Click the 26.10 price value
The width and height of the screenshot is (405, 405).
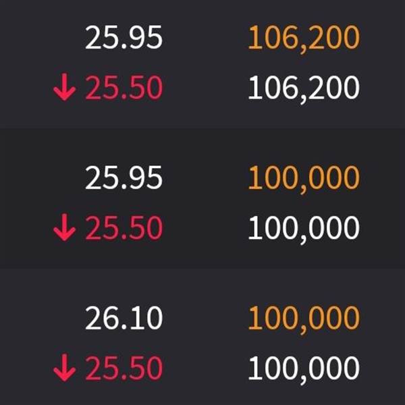[124, 318]
